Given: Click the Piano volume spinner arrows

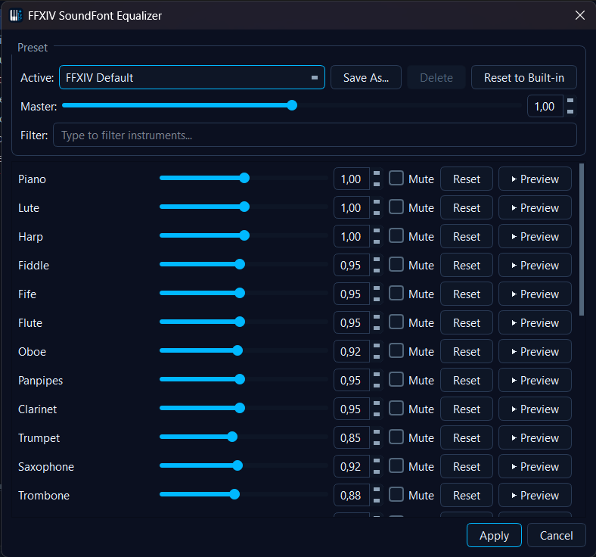Looking at the screenshot, I should [x=377, y=179].
